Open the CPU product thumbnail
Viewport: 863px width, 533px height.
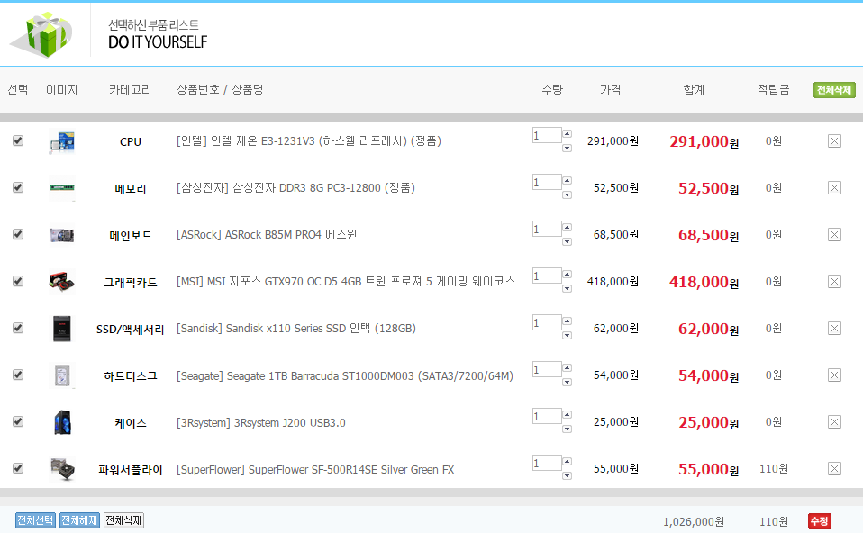pyautogui.click(x=61, y=141)
